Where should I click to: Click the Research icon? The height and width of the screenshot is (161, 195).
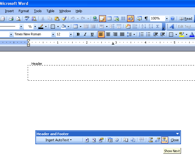tap(34, 19)
